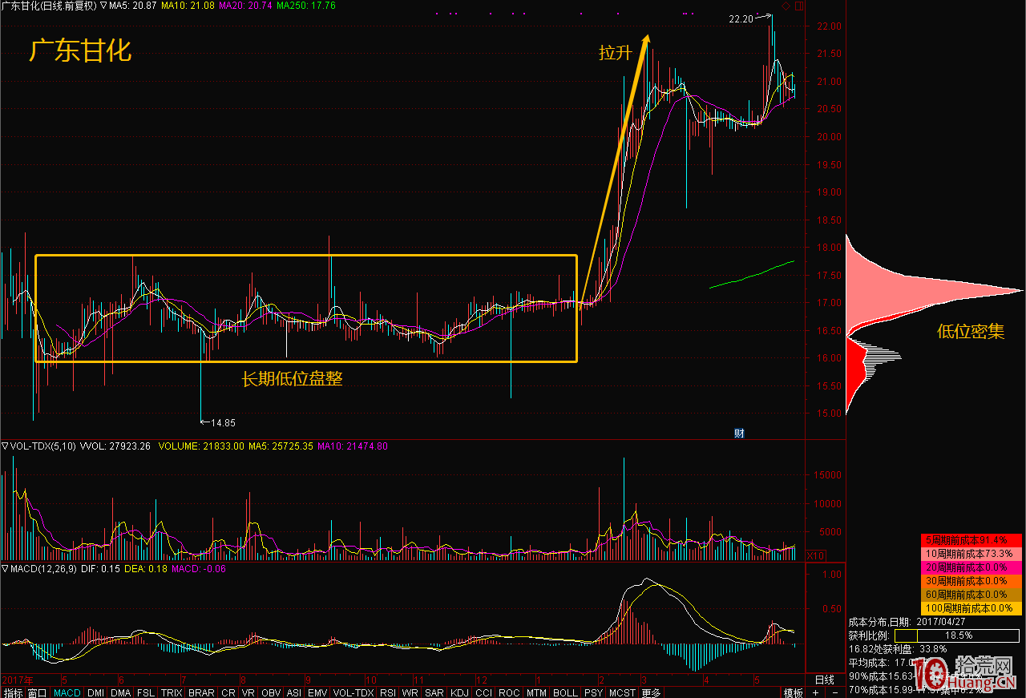
Task: Click the pink 10周期前成本 legend swatch
Action: point(971,554)
